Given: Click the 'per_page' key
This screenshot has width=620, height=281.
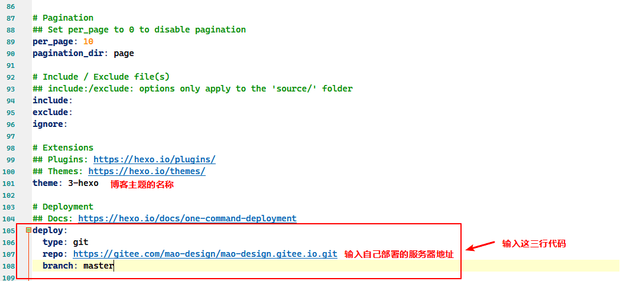Looking at the screenshot, I should click(x=53, y=41).
